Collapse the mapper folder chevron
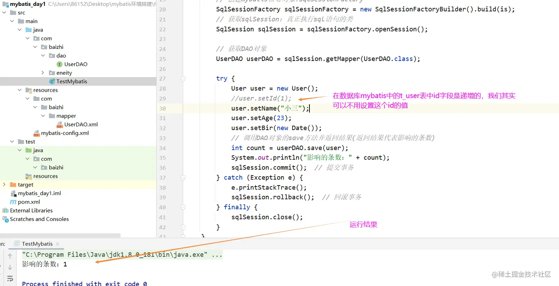The height and width of the screenshot is (286, 559). tap(43, 116)
